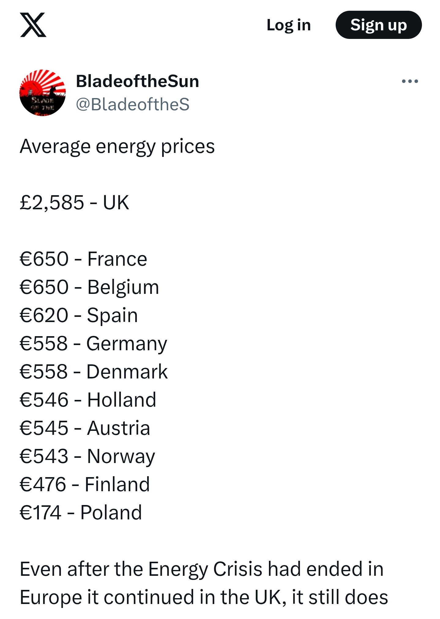440x619 pixels.
Task: Open BladeoftheSun's profile picture
Action: coord(43,93)
